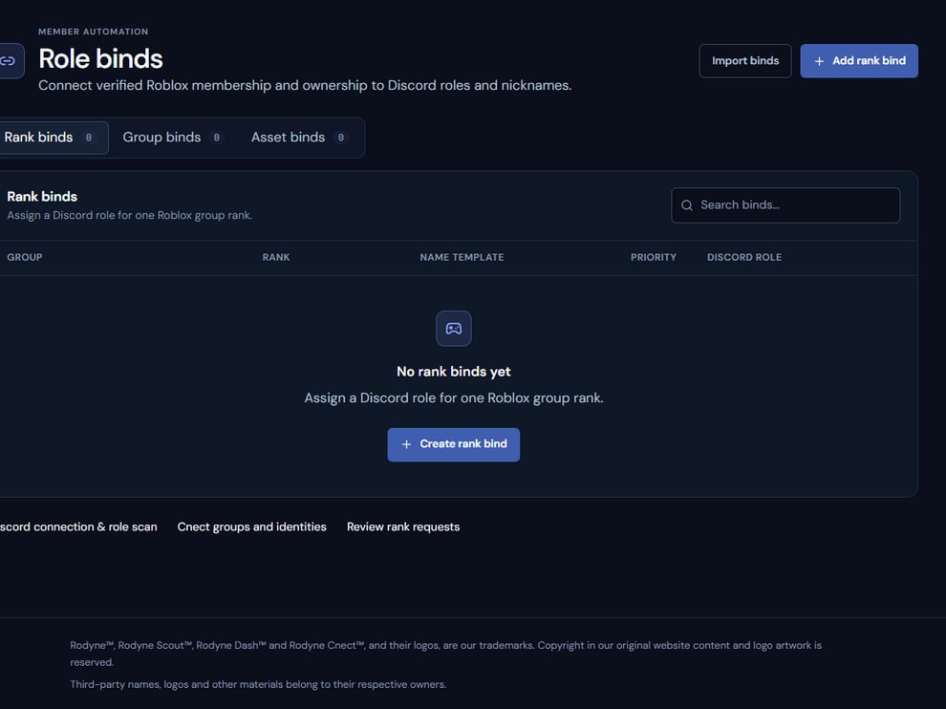
Task: Click the Role binds page title
Action: 100,59
